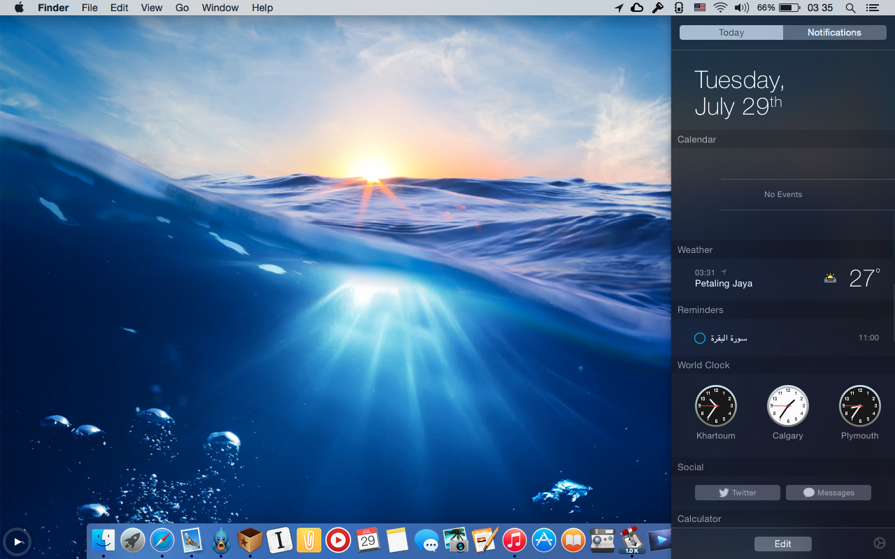This screenshot has height=559, width=895.
Task: Open the Wi-Fi status menu
Action: pyautogui.click(x=720, y=8)
